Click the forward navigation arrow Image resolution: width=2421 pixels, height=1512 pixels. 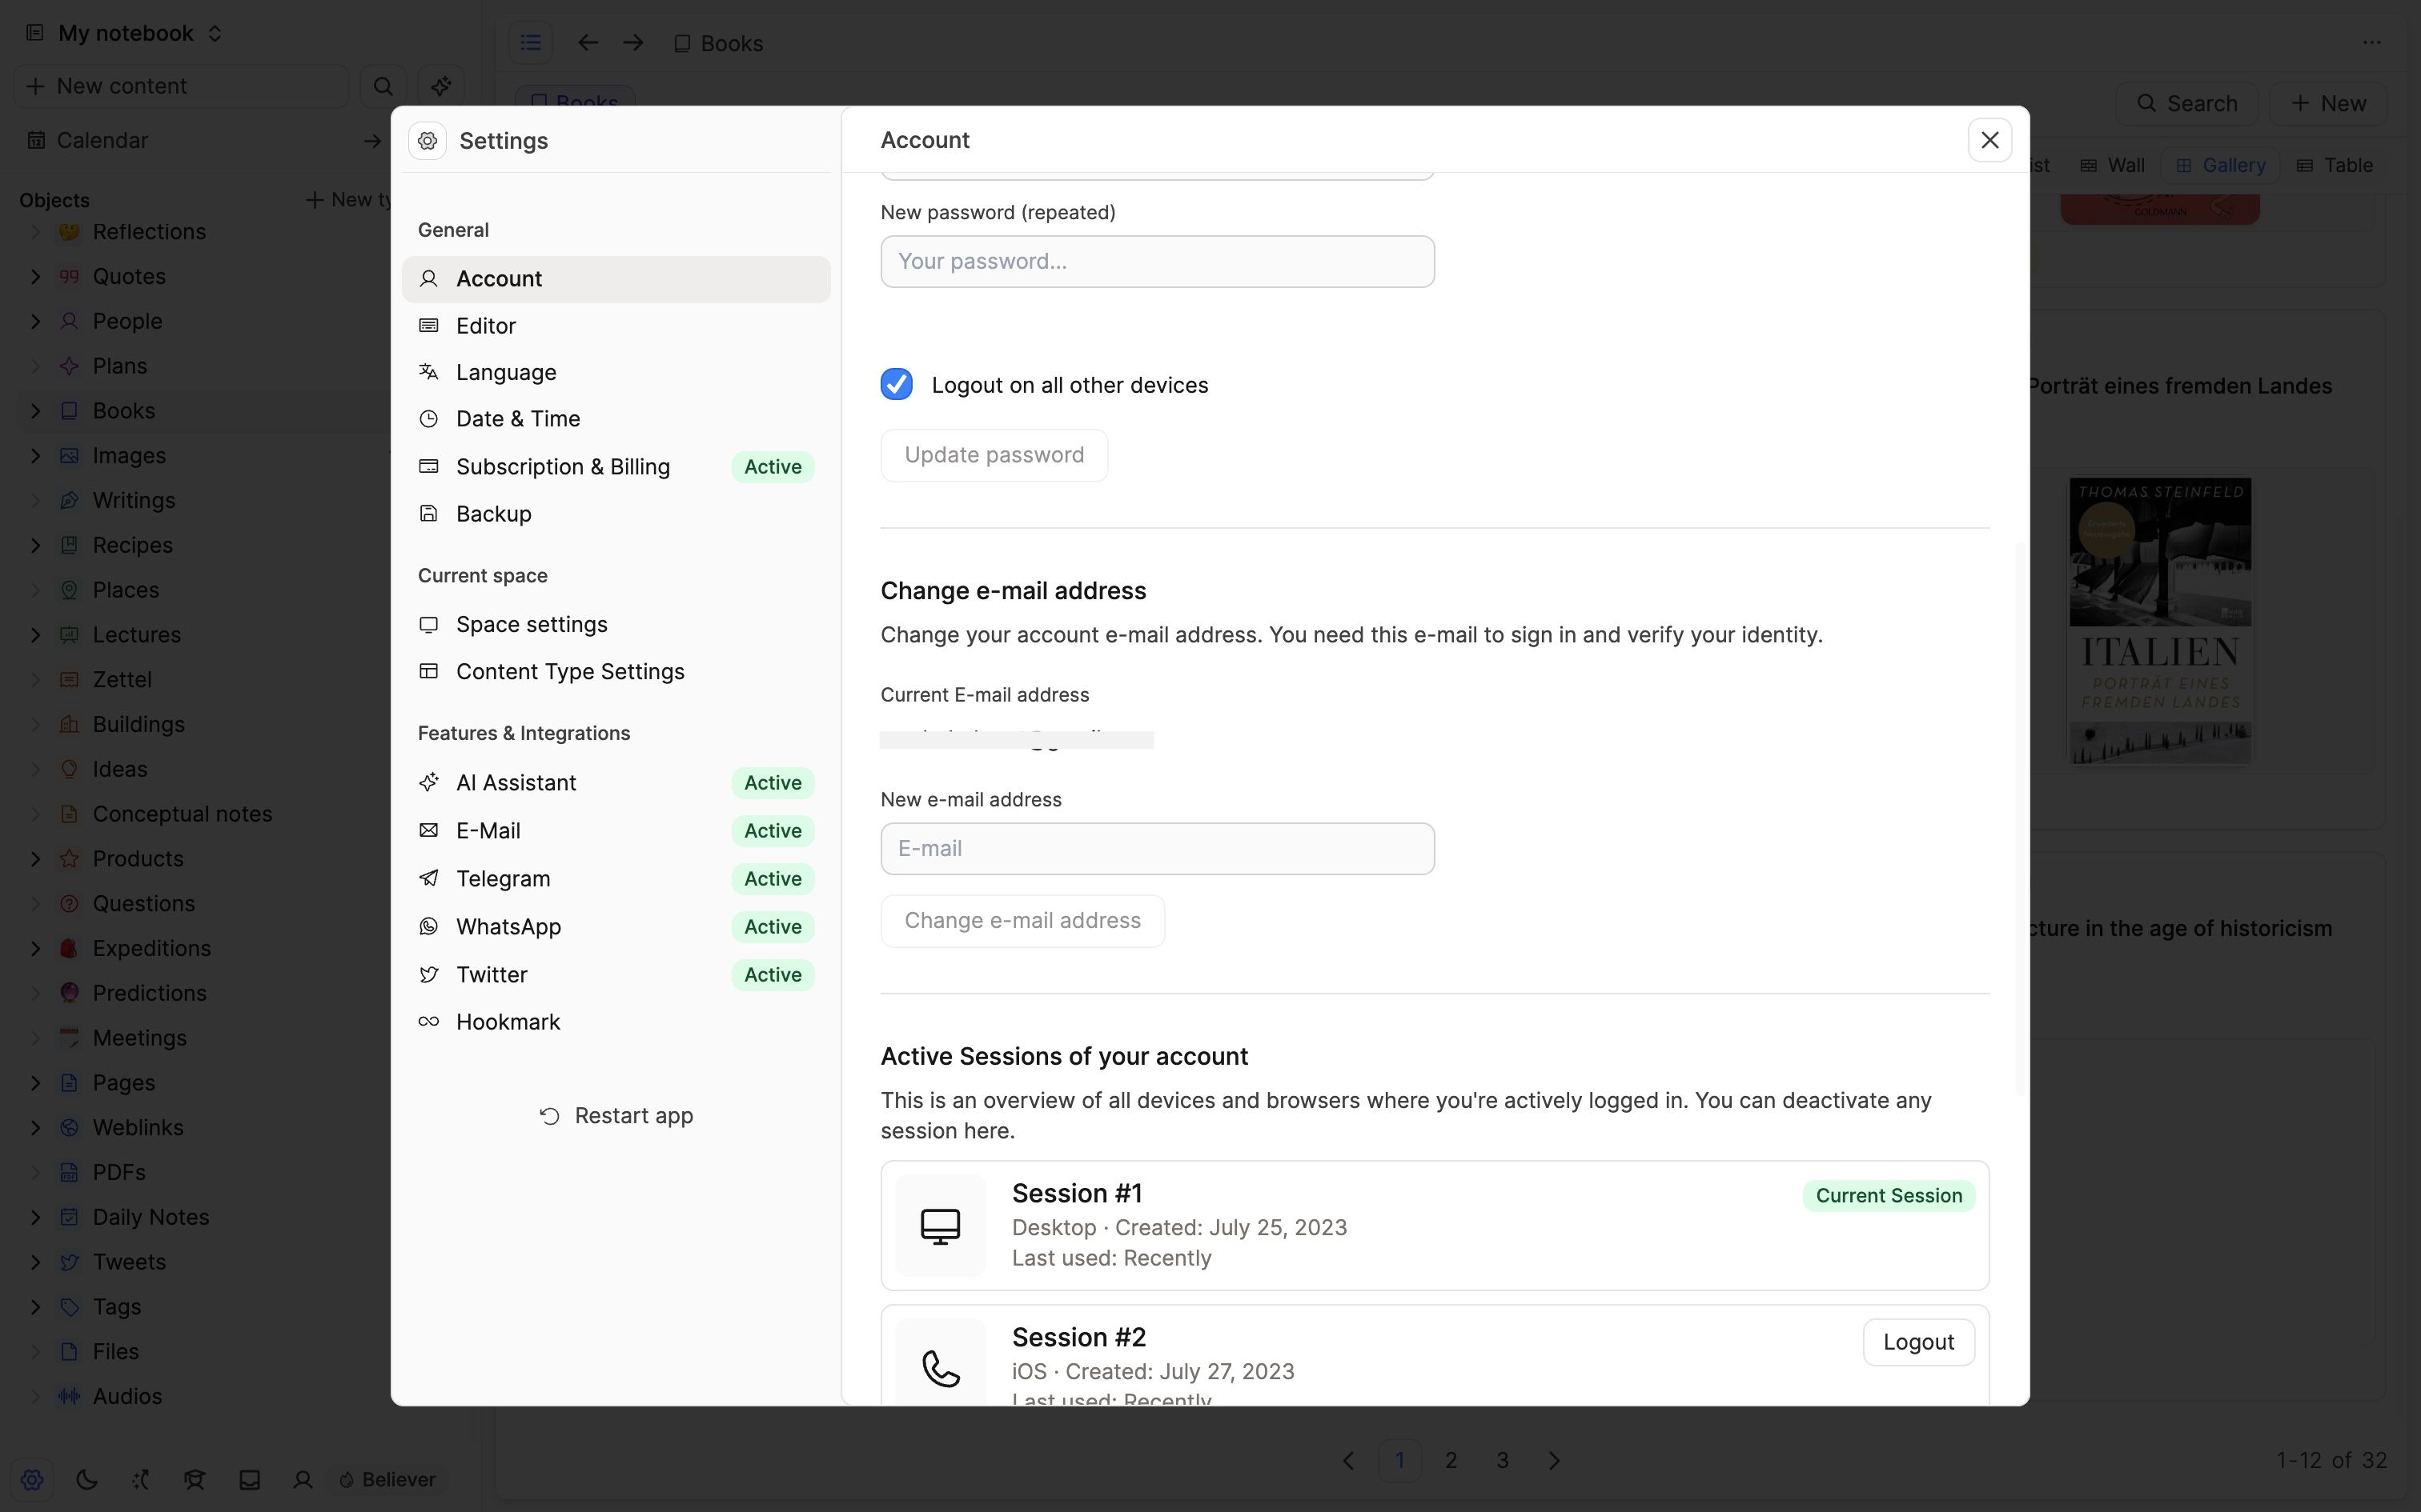click(x=632, y=42)
